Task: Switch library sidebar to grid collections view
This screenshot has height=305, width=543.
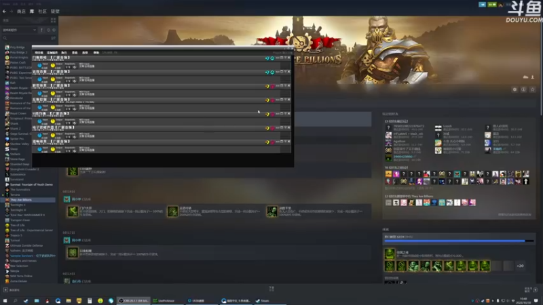Action: pos(54,20)
